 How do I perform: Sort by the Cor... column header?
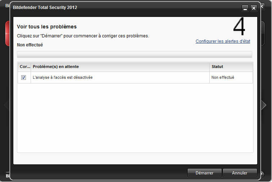coord(24,67)
